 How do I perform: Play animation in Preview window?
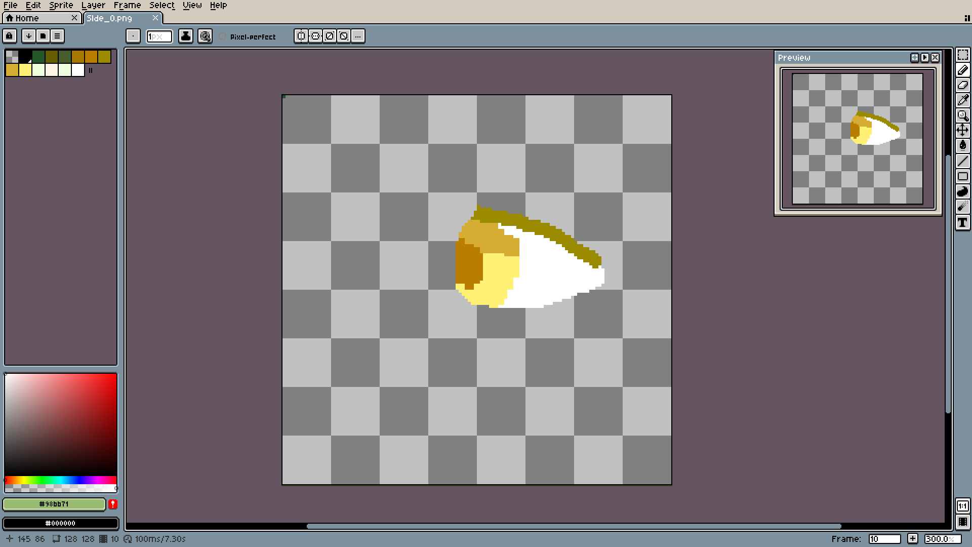pos(925,58)
